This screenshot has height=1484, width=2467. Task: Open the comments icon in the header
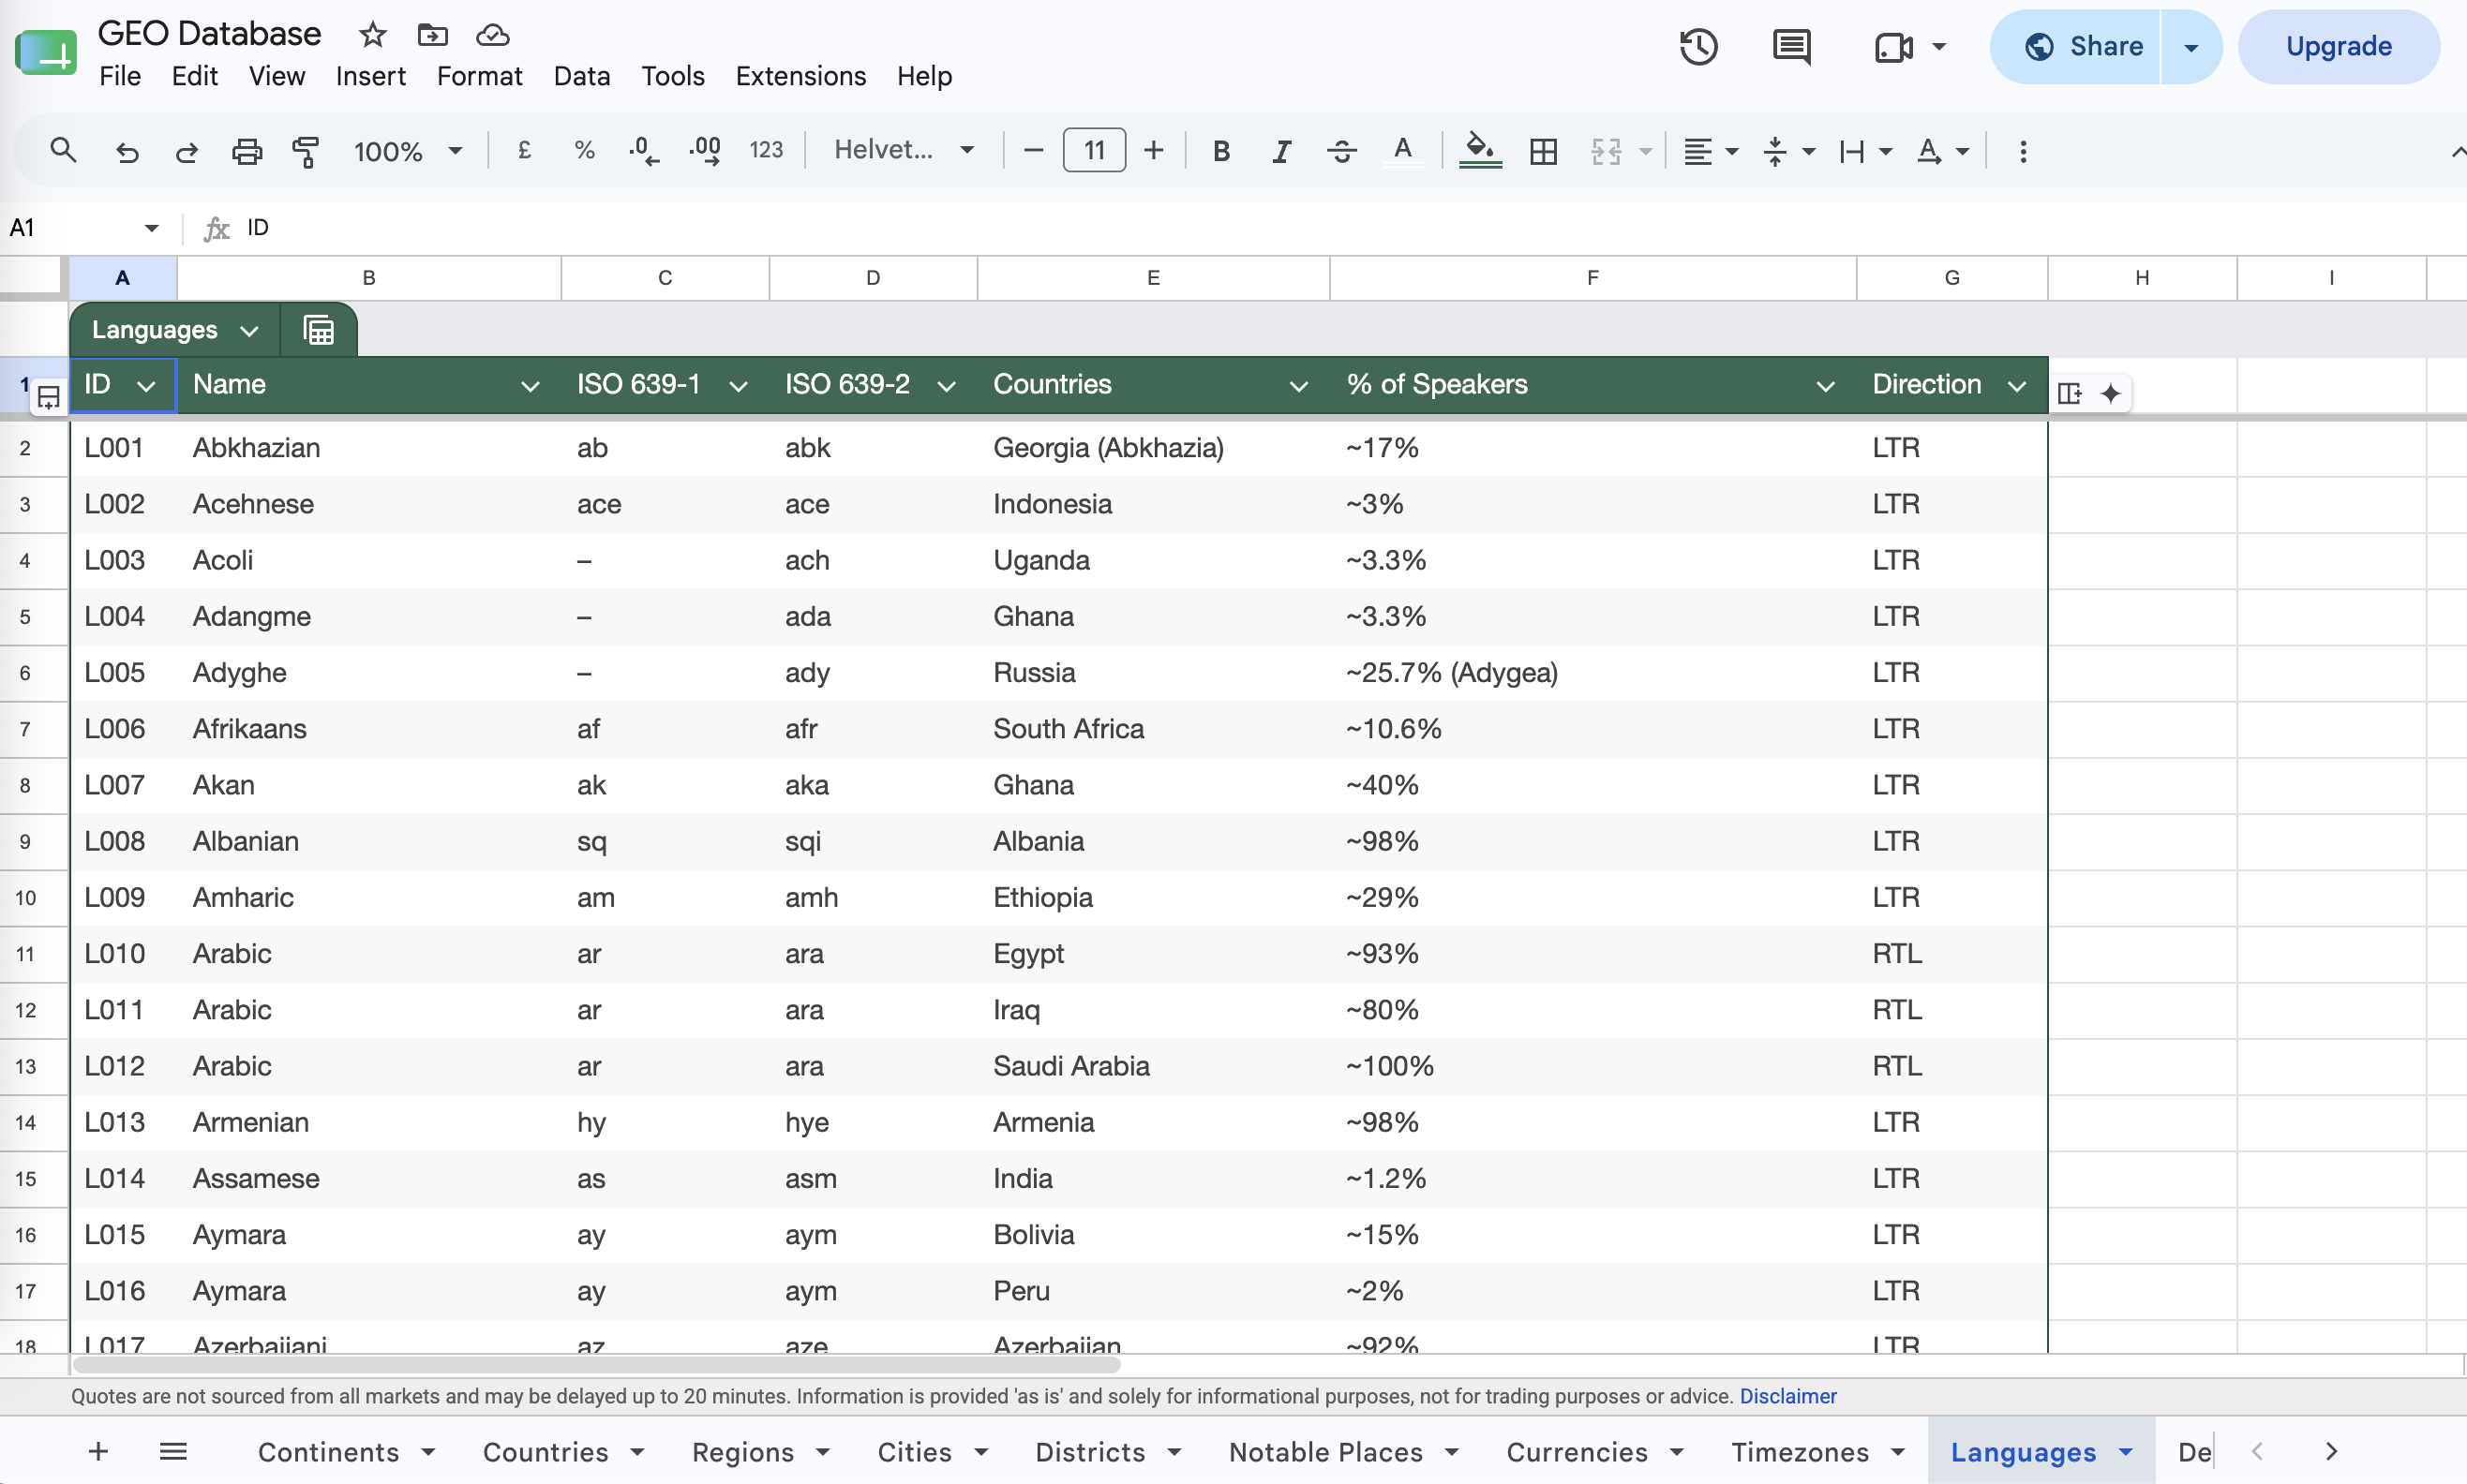point(1790,47)
